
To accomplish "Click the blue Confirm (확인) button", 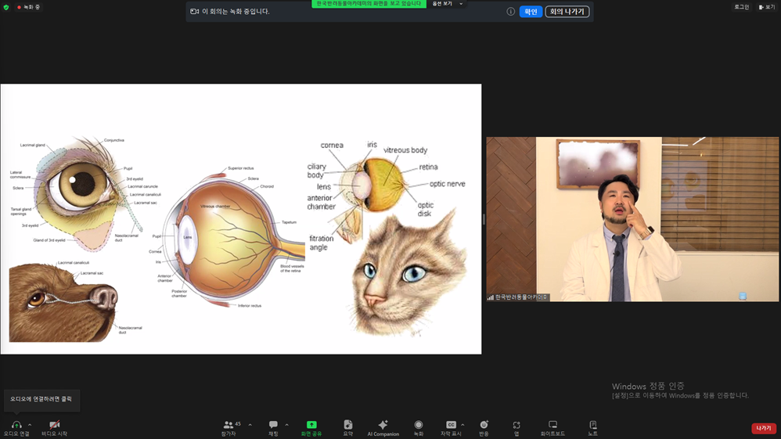I will tap(531, 12).
